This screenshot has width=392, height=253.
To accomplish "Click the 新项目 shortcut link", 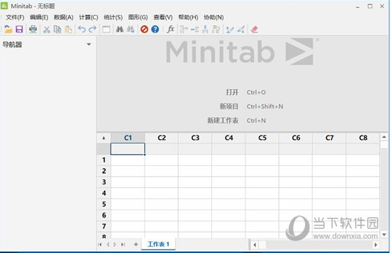I will coord(252,107).
